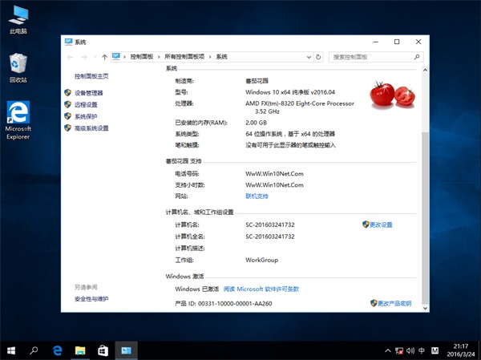Click the scrollbar up arrow

tap(425, 70)
